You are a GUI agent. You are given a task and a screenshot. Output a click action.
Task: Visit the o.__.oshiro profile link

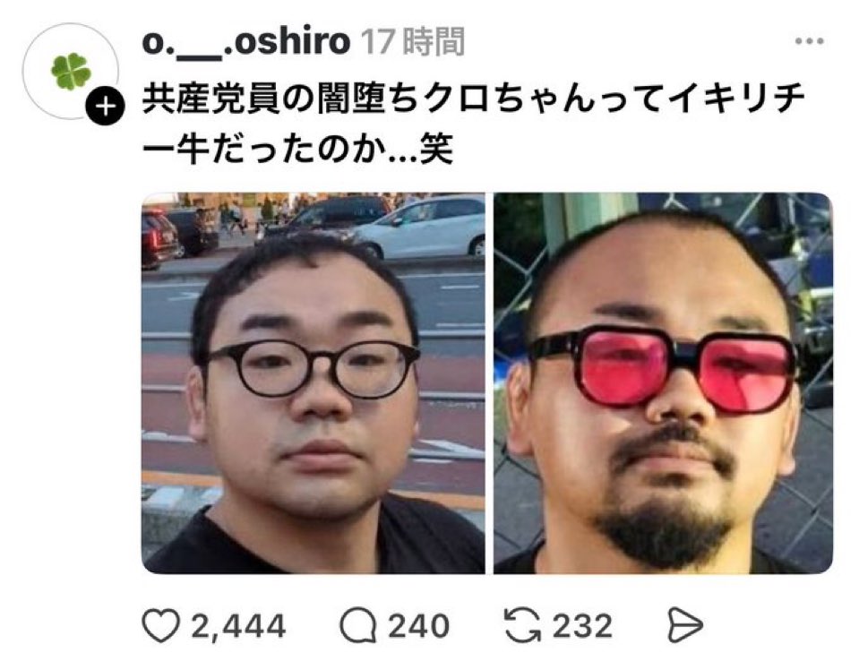point(245,41)
